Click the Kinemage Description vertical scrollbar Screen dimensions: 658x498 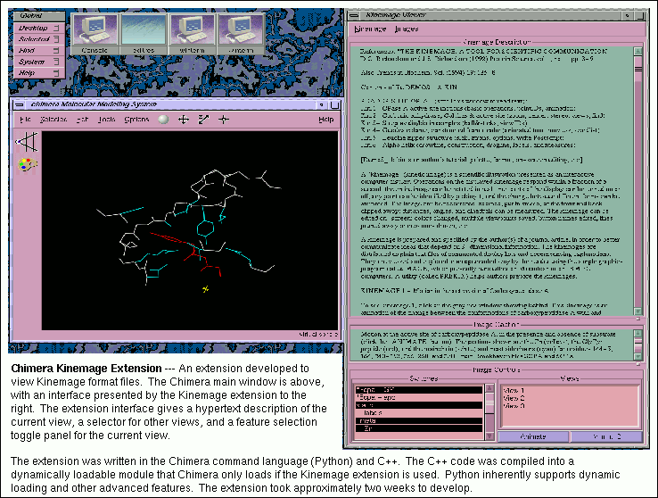coord(637,178)
